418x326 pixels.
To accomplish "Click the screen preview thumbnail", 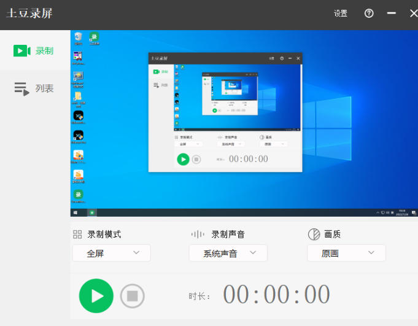I will pos(244,123).
